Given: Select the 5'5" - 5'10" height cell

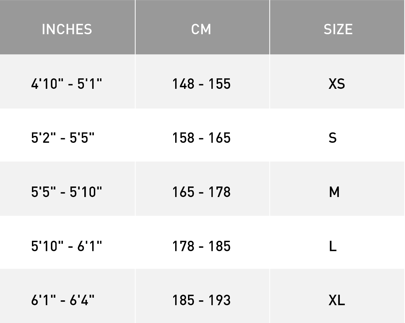Looking at the screenshot, I should [x=67, y=192].
